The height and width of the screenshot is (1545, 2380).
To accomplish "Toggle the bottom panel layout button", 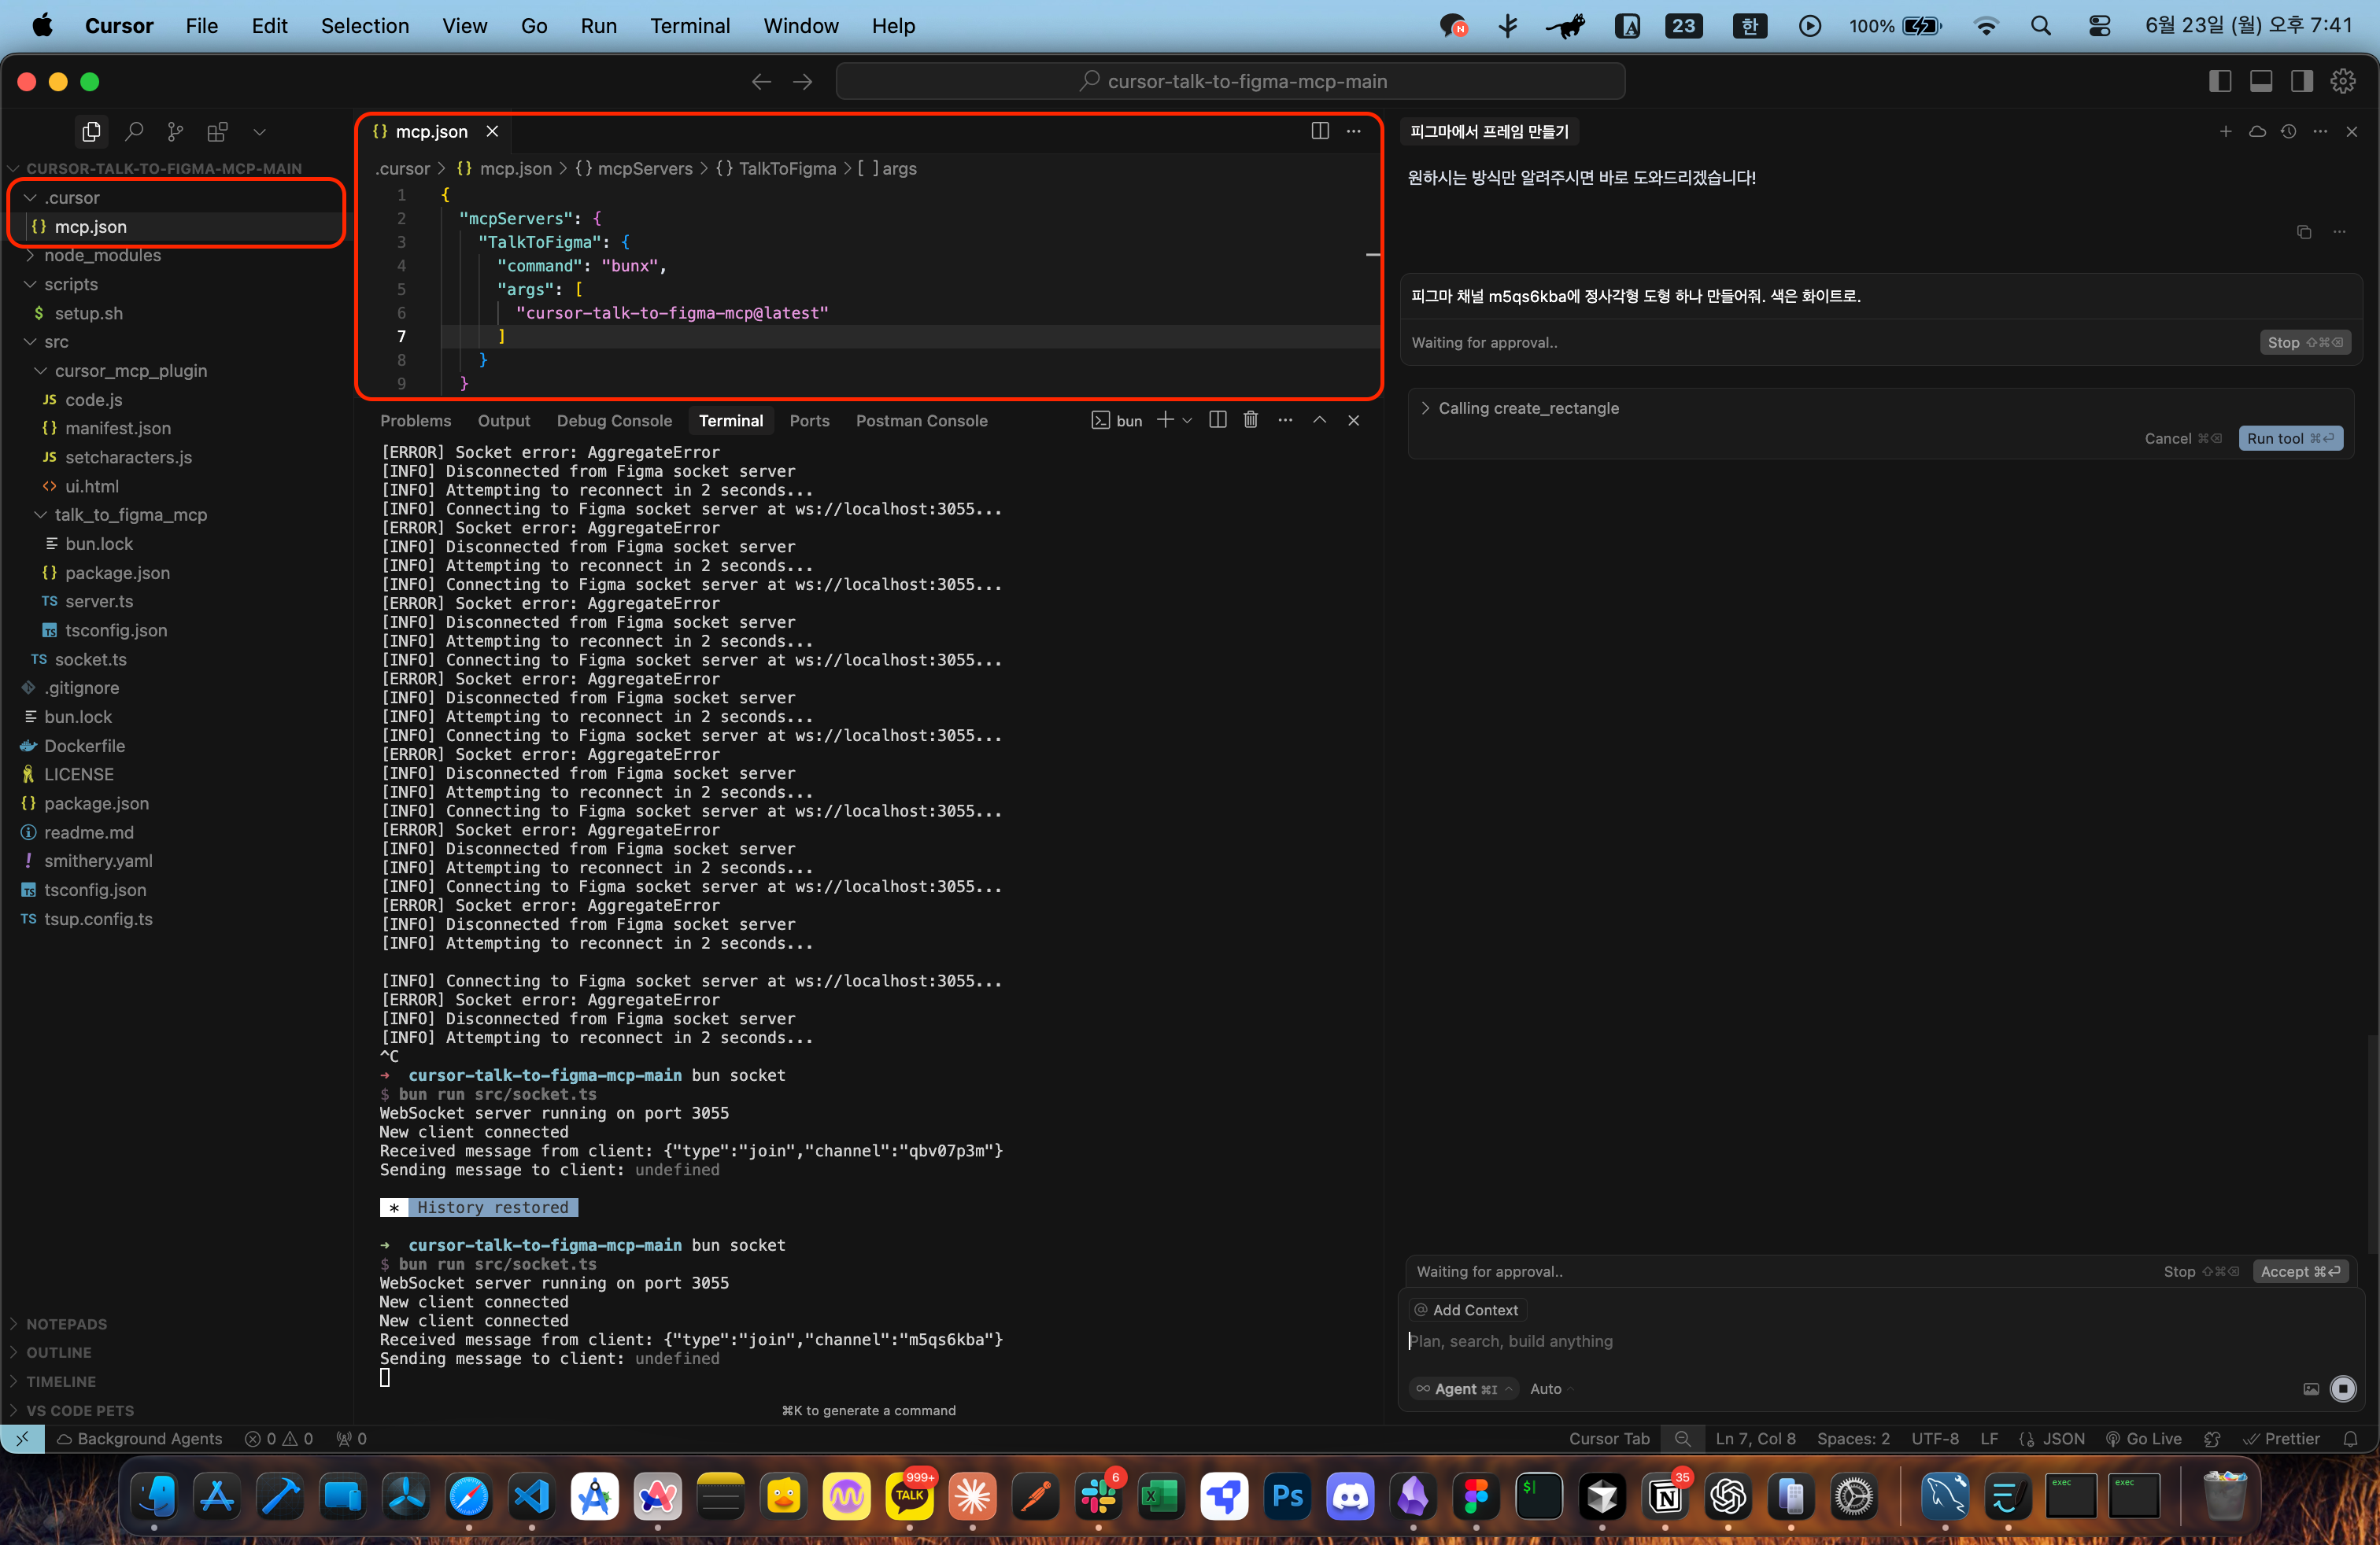I will point(2261,81).
